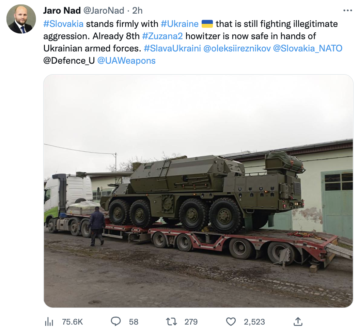Open the #SlavaUkraini hashtag

point(172,48)
